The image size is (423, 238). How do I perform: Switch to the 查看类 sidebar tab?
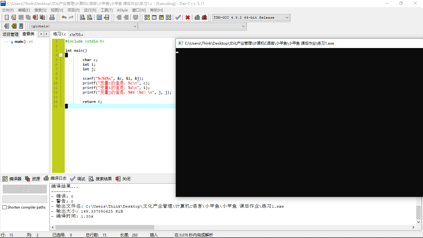tap(28, 34)
